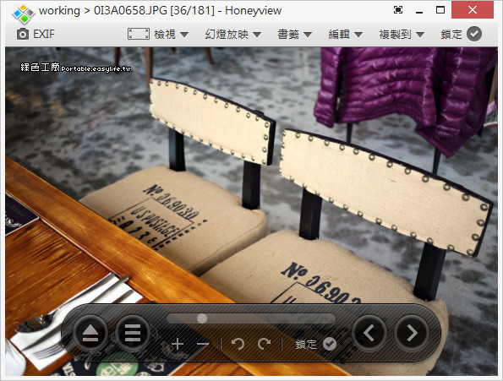Click the image position slider handle
This screenshot has height=381, width=503.
tap(202, 318)
